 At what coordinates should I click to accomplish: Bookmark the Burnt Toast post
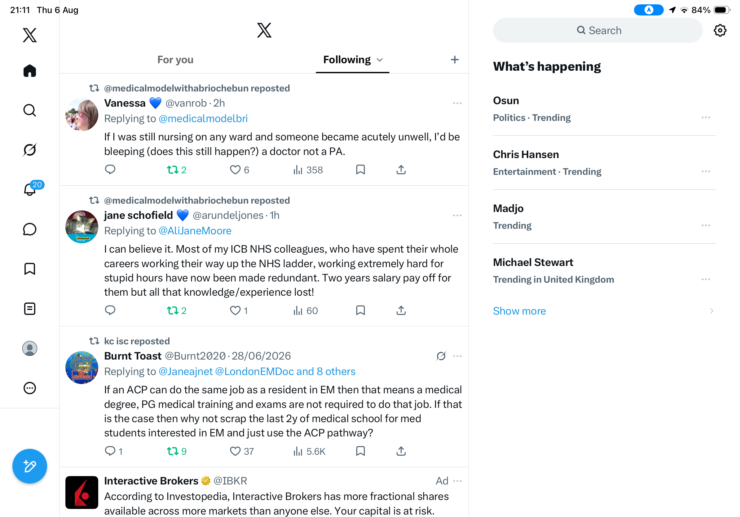(x=360, y=451)
